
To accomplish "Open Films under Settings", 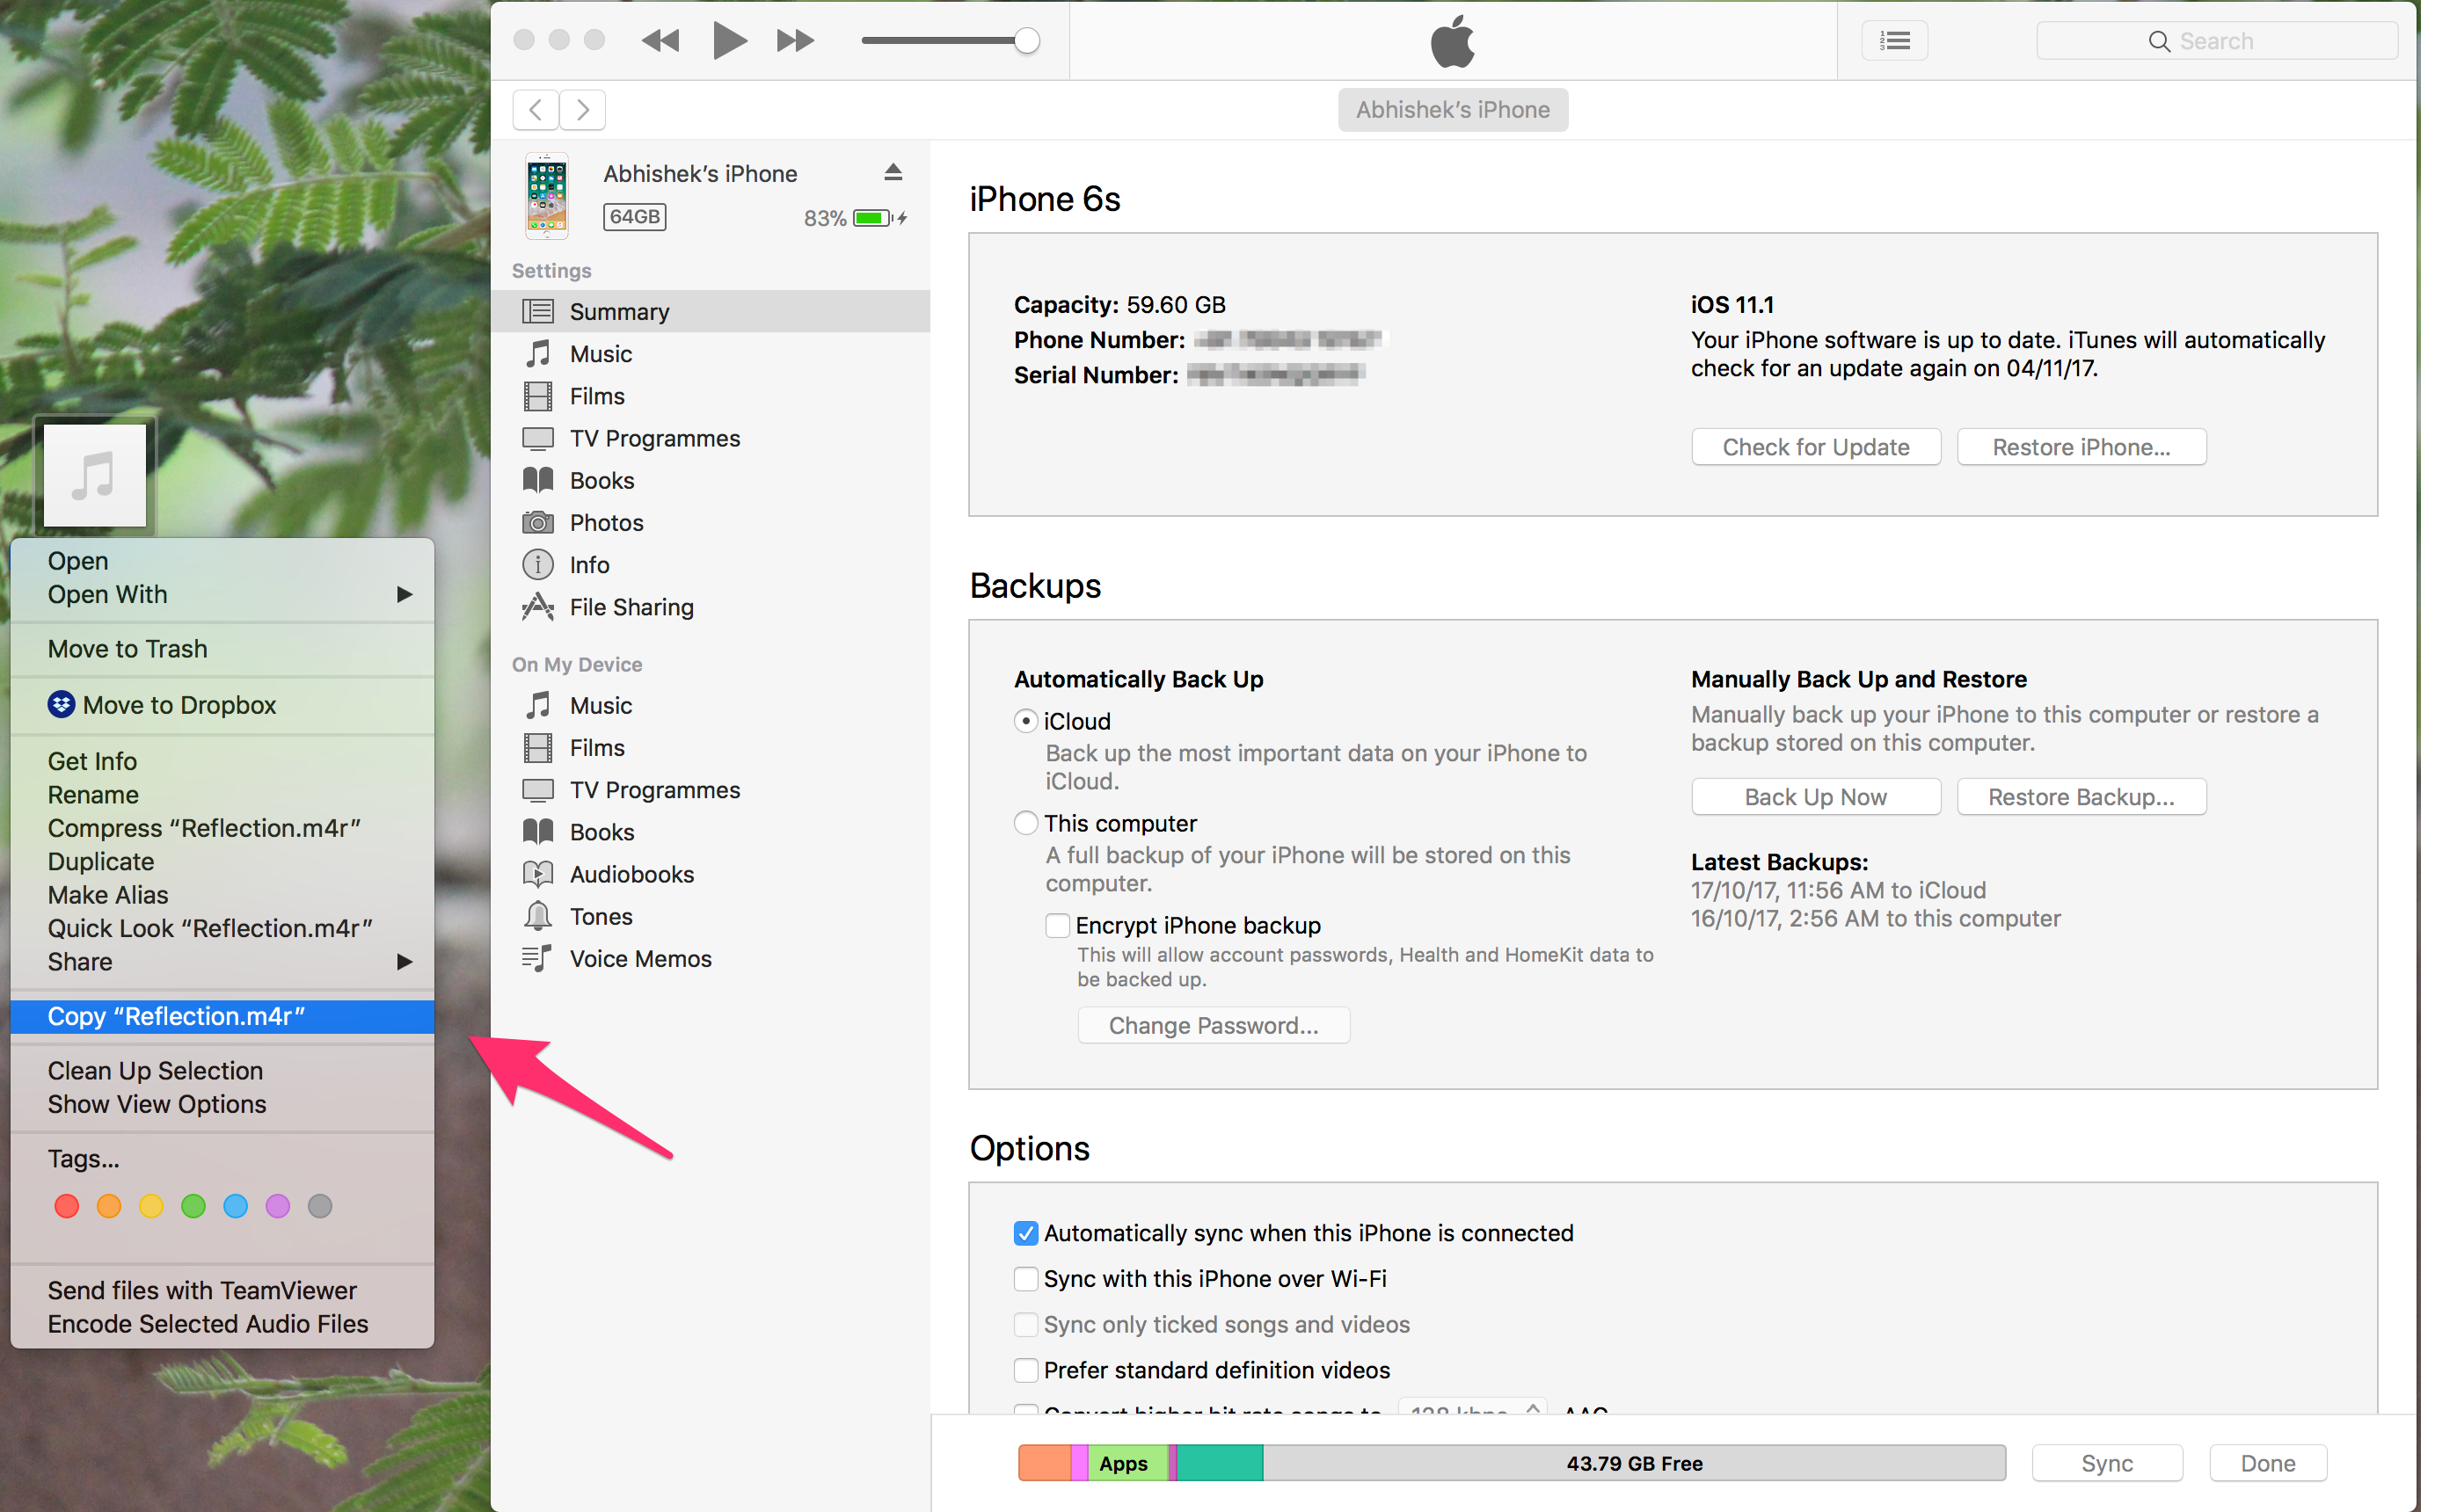I will 711,396.
